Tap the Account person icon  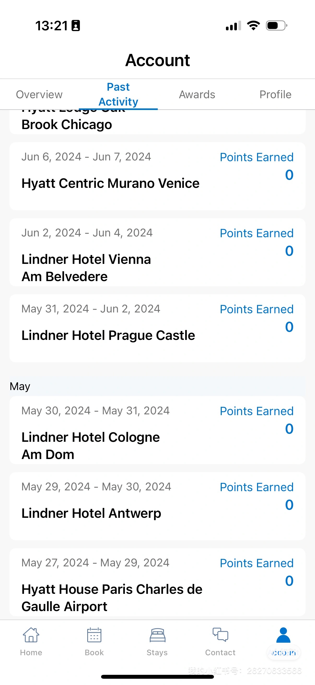(x=283, y=635)
